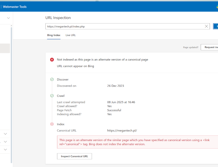Screen dimensions: 218x167
Task: Expand the bottom sidebar chevron section
Action: [5, 149]
